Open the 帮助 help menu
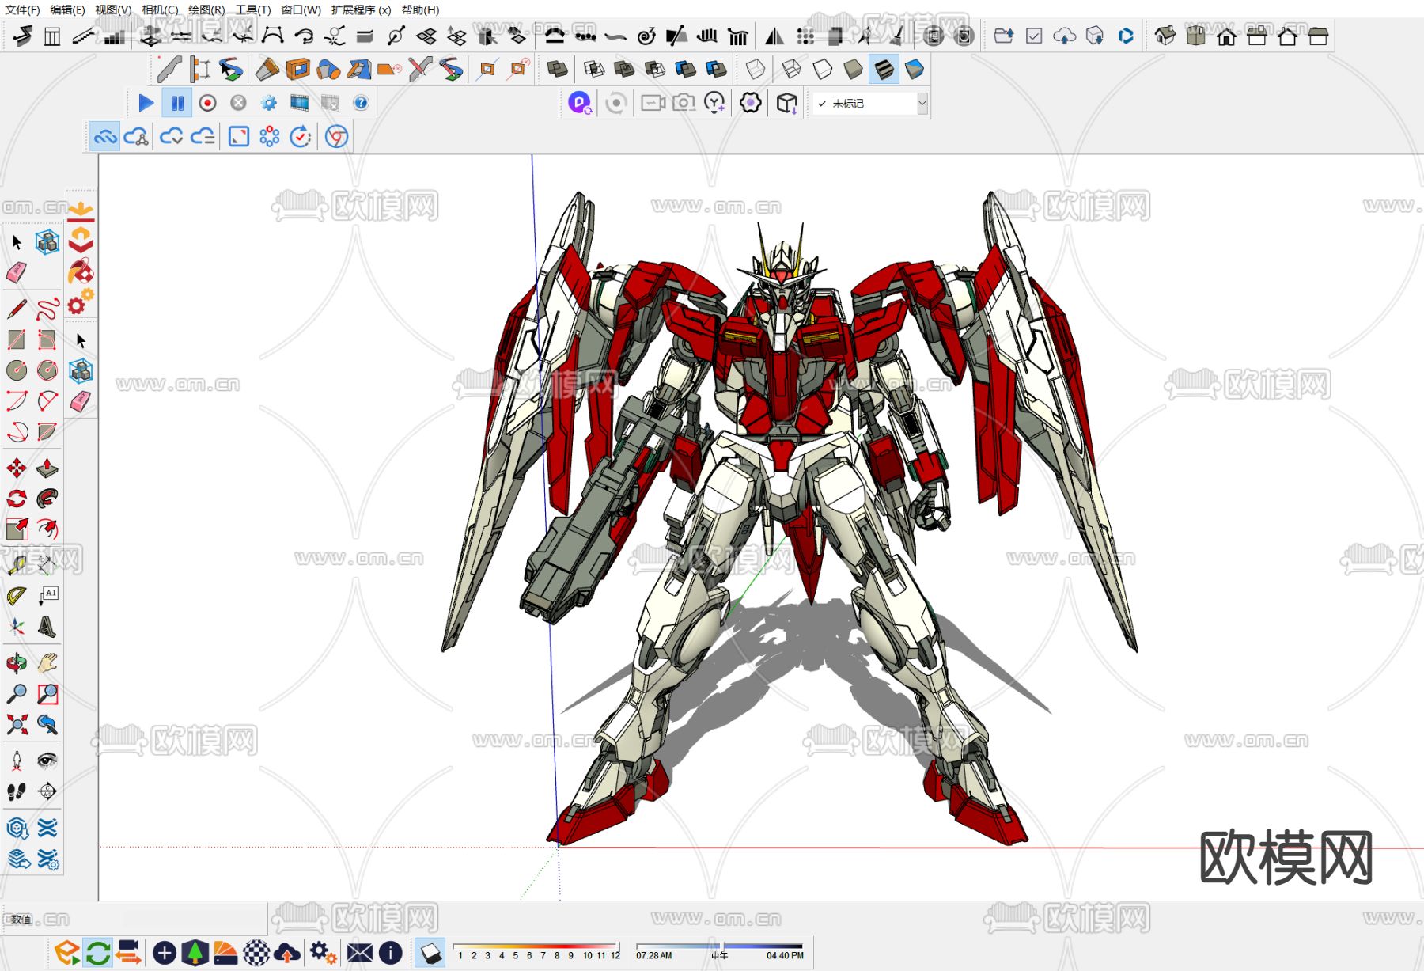The image size is (1424, 971). [x=420, y=10]
